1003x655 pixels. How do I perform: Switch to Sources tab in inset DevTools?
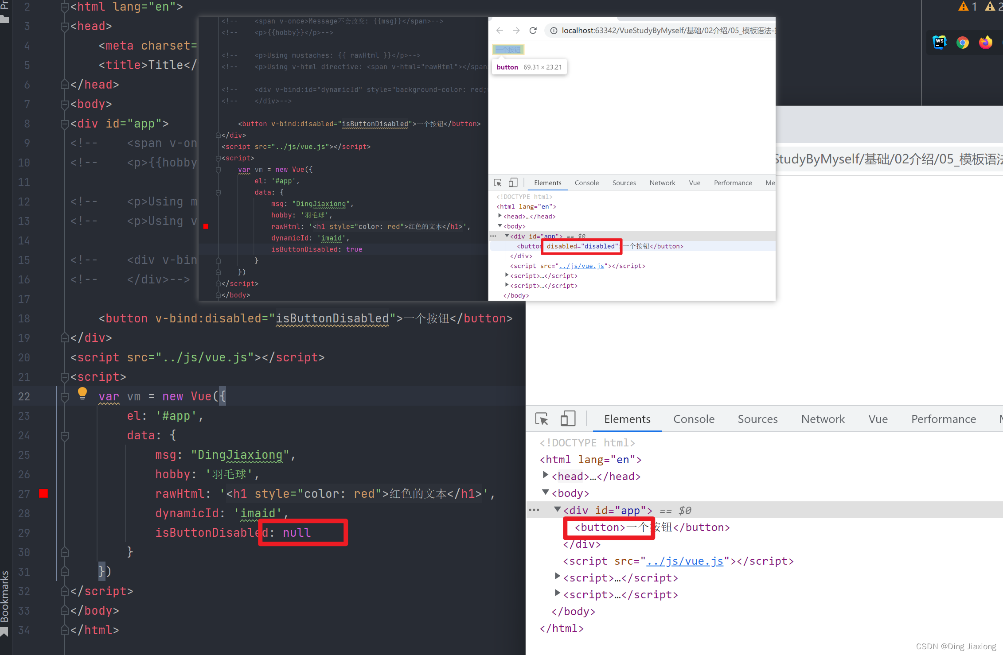(624, 183)
